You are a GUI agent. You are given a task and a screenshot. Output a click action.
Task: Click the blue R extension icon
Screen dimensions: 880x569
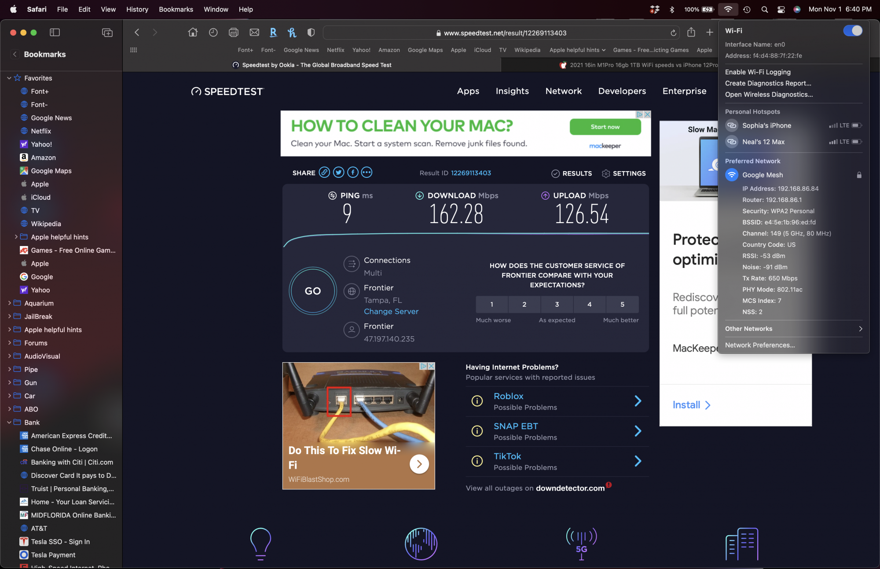(x=273, y=33)
